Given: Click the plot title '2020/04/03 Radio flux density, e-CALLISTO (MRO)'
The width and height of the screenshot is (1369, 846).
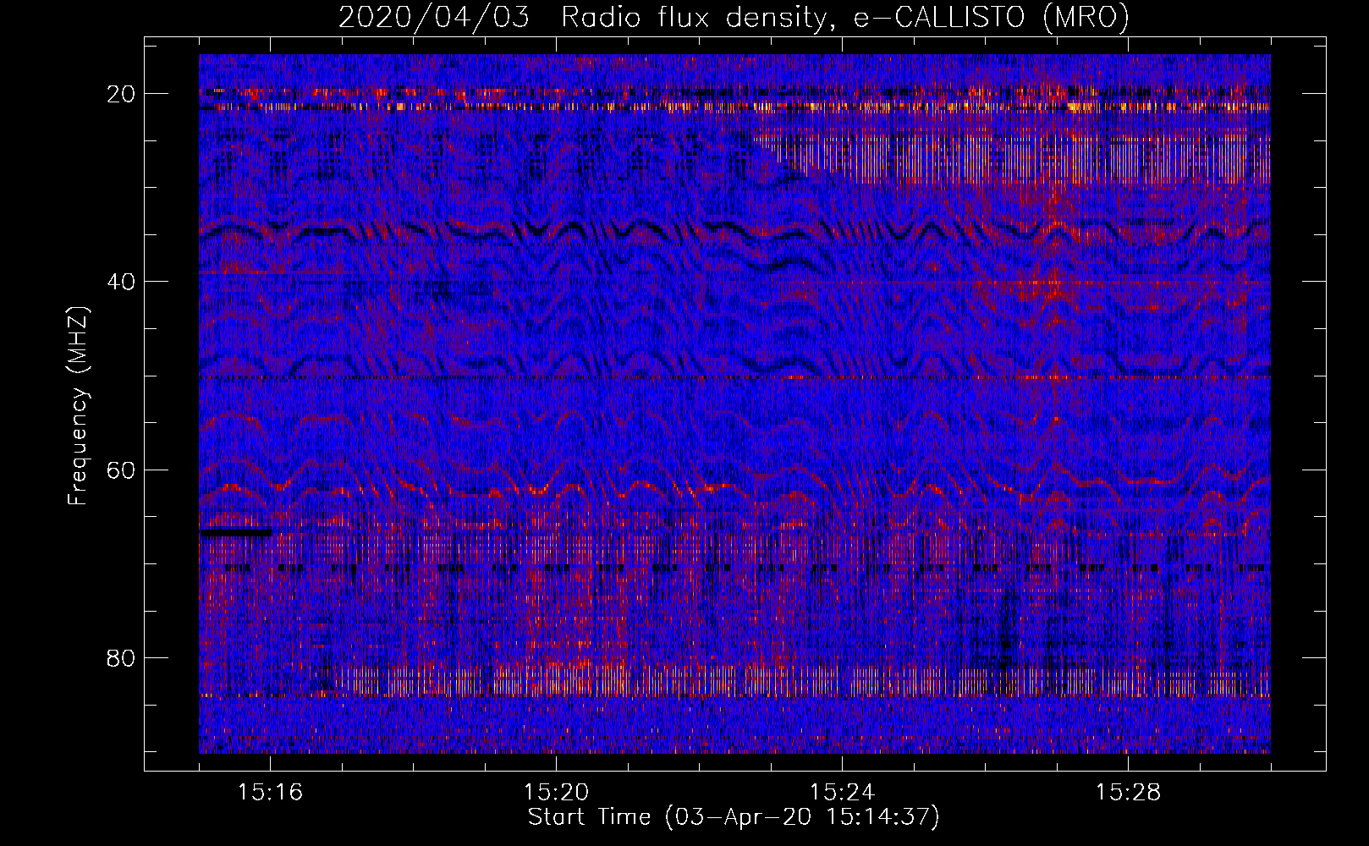Looking at the screenshot, I should (x=734, y=17).
